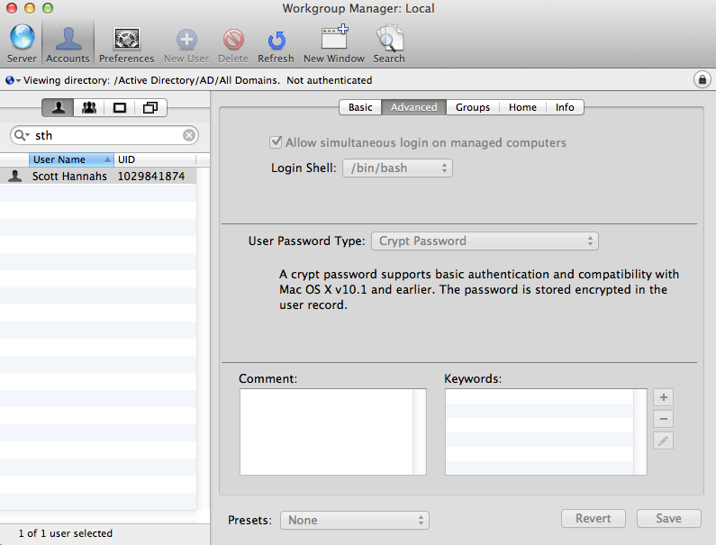Edit keywords with pencil button
716x545 pixels.
click(664, 441)
